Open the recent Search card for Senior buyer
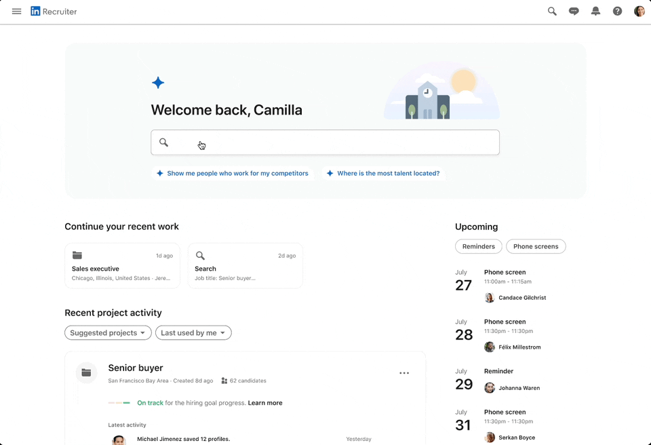The width and height of the screenshot is (651, 445). [x=245, y=266]
